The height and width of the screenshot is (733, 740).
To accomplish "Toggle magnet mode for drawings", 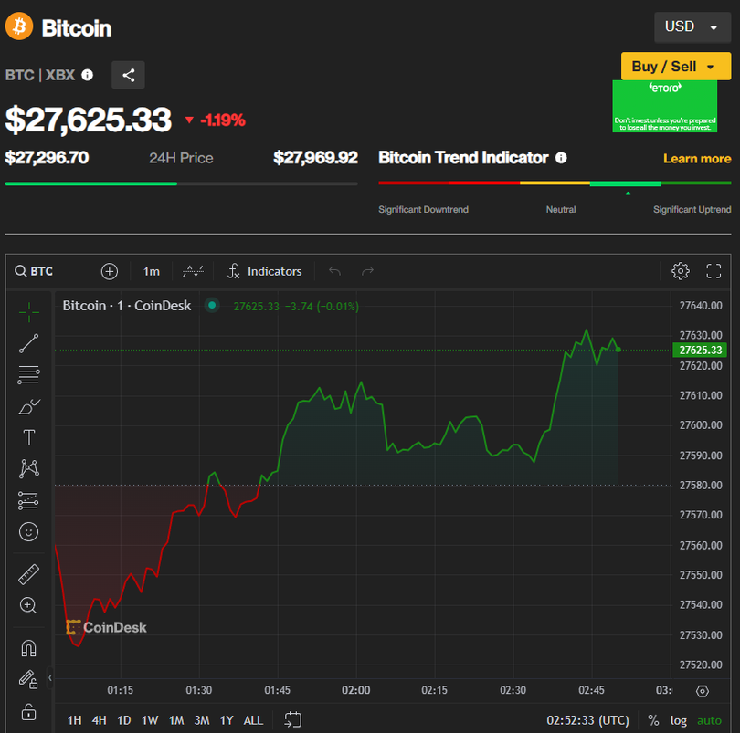I will click(x=29, y=648).
